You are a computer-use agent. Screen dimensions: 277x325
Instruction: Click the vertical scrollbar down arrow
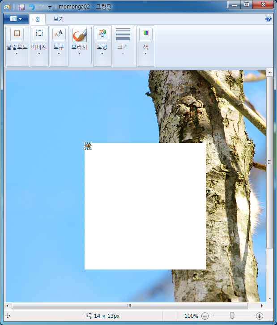coord(269,299)
